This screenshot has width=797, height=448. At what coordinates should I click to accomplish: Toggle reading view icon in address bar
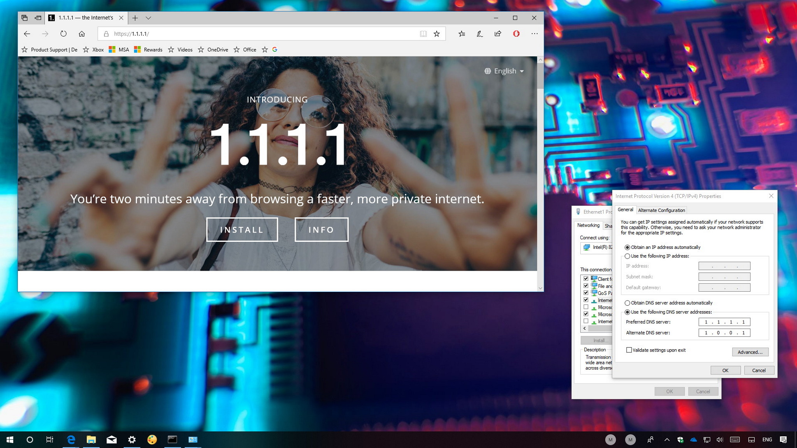pyautogui.click(x=423, y=34)
